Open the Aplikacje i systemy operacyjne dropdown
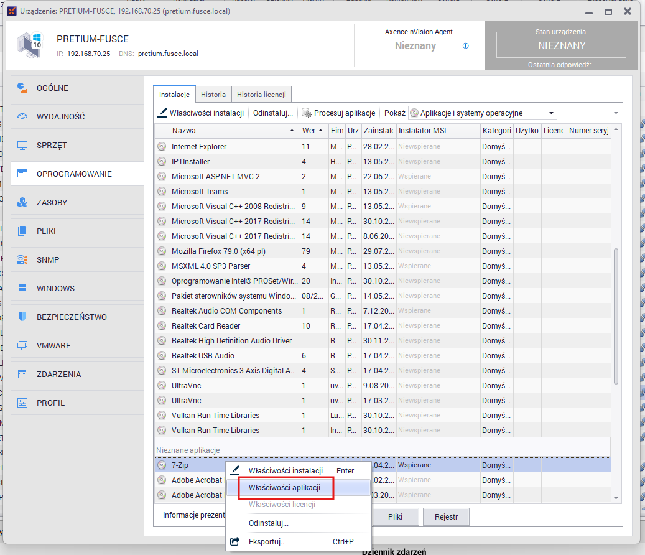Screen dimensions: 645x555 pos(483,113)
